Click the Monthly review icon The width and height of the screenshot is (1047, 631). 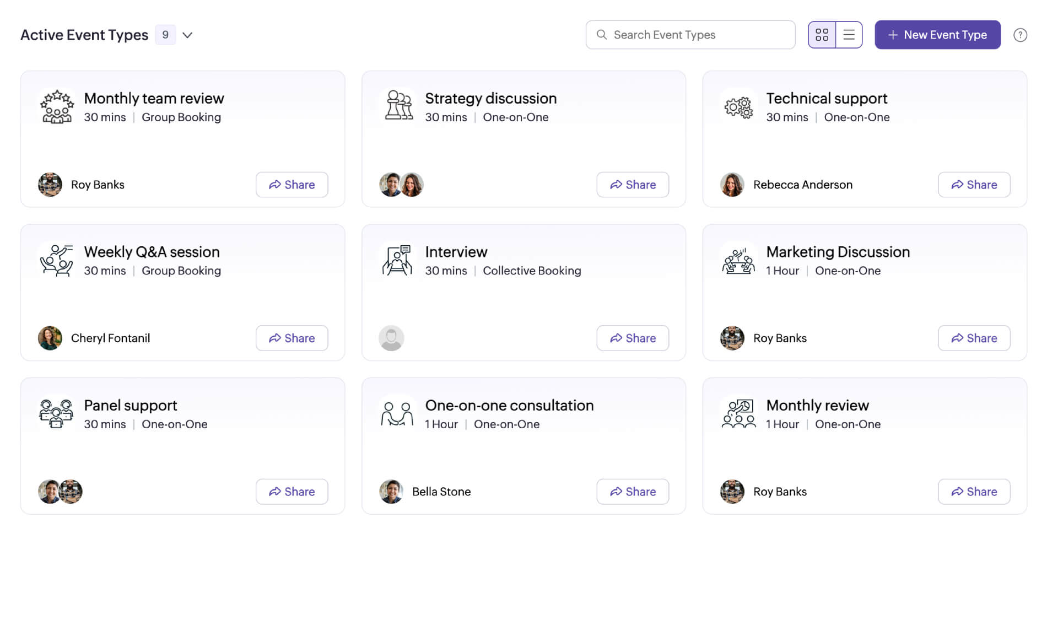738,414
